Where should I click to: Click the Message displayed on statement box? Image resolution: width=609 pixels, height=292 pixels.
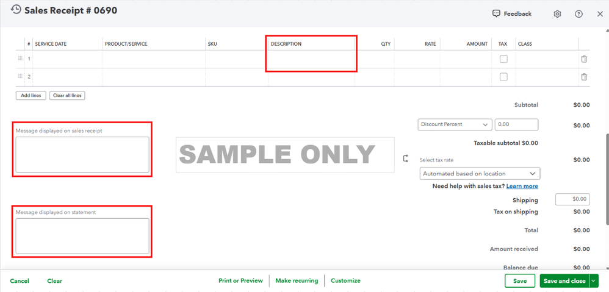[x=82, y=236]
